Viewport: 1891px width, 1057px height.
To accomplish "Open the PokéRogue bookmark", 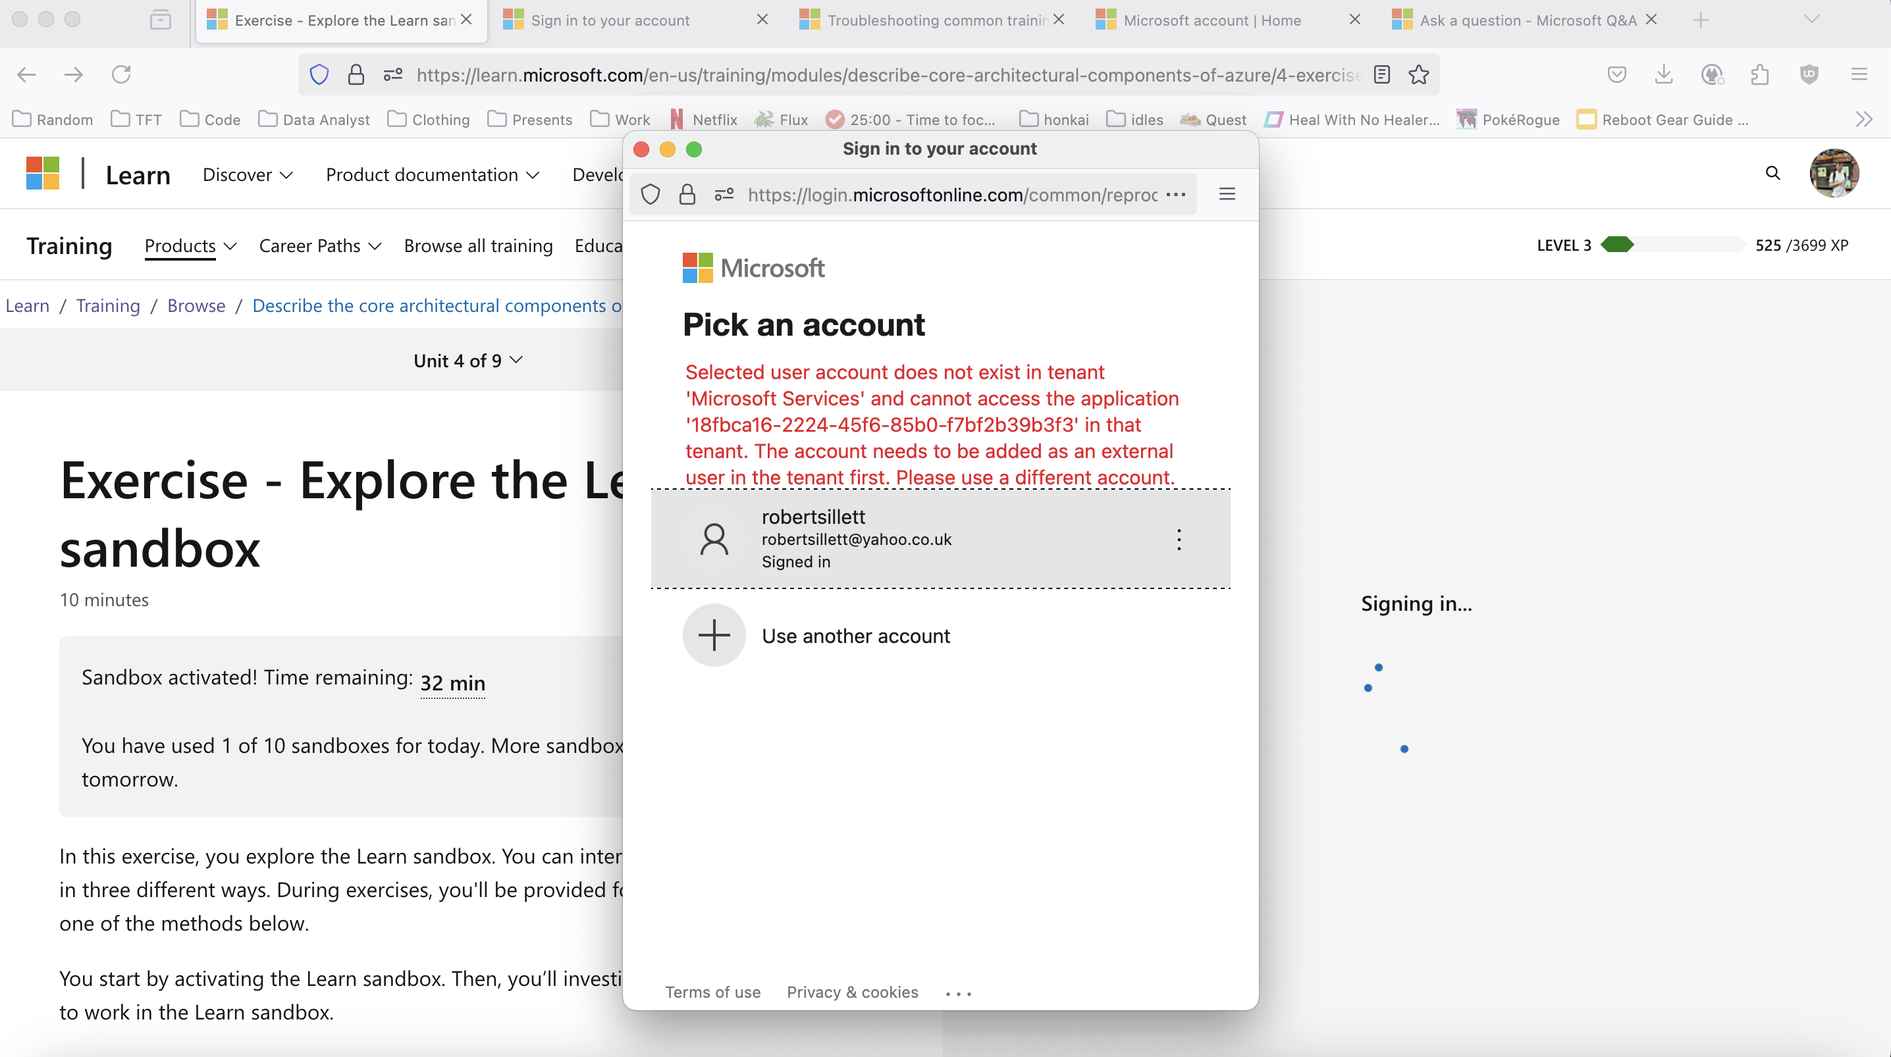I will (x=1508, y=120).
